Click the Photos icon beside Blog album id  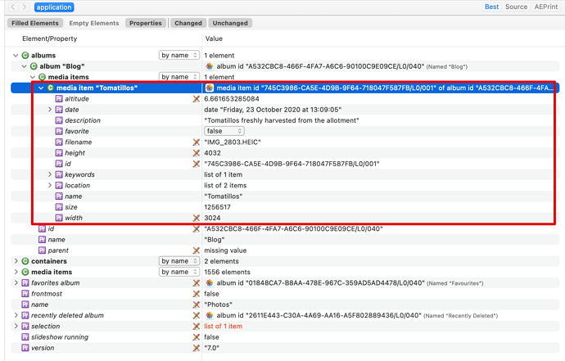point(210,66)
